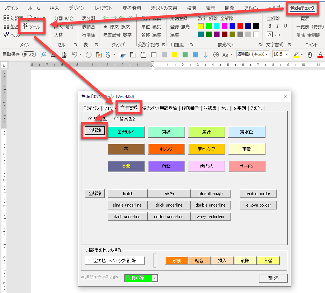Select the 背景色1 radio button
Screen dimensions: 325x293
click(x=90, y=119)
